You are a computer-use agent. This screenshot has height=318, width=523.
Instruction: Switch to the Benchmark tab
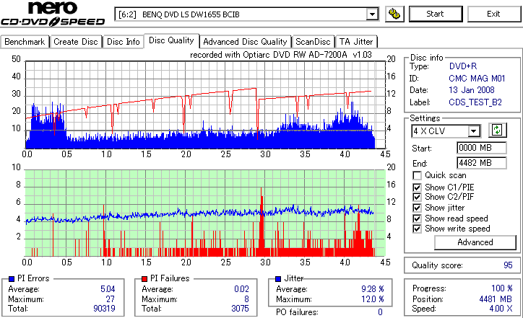(25, 42)
